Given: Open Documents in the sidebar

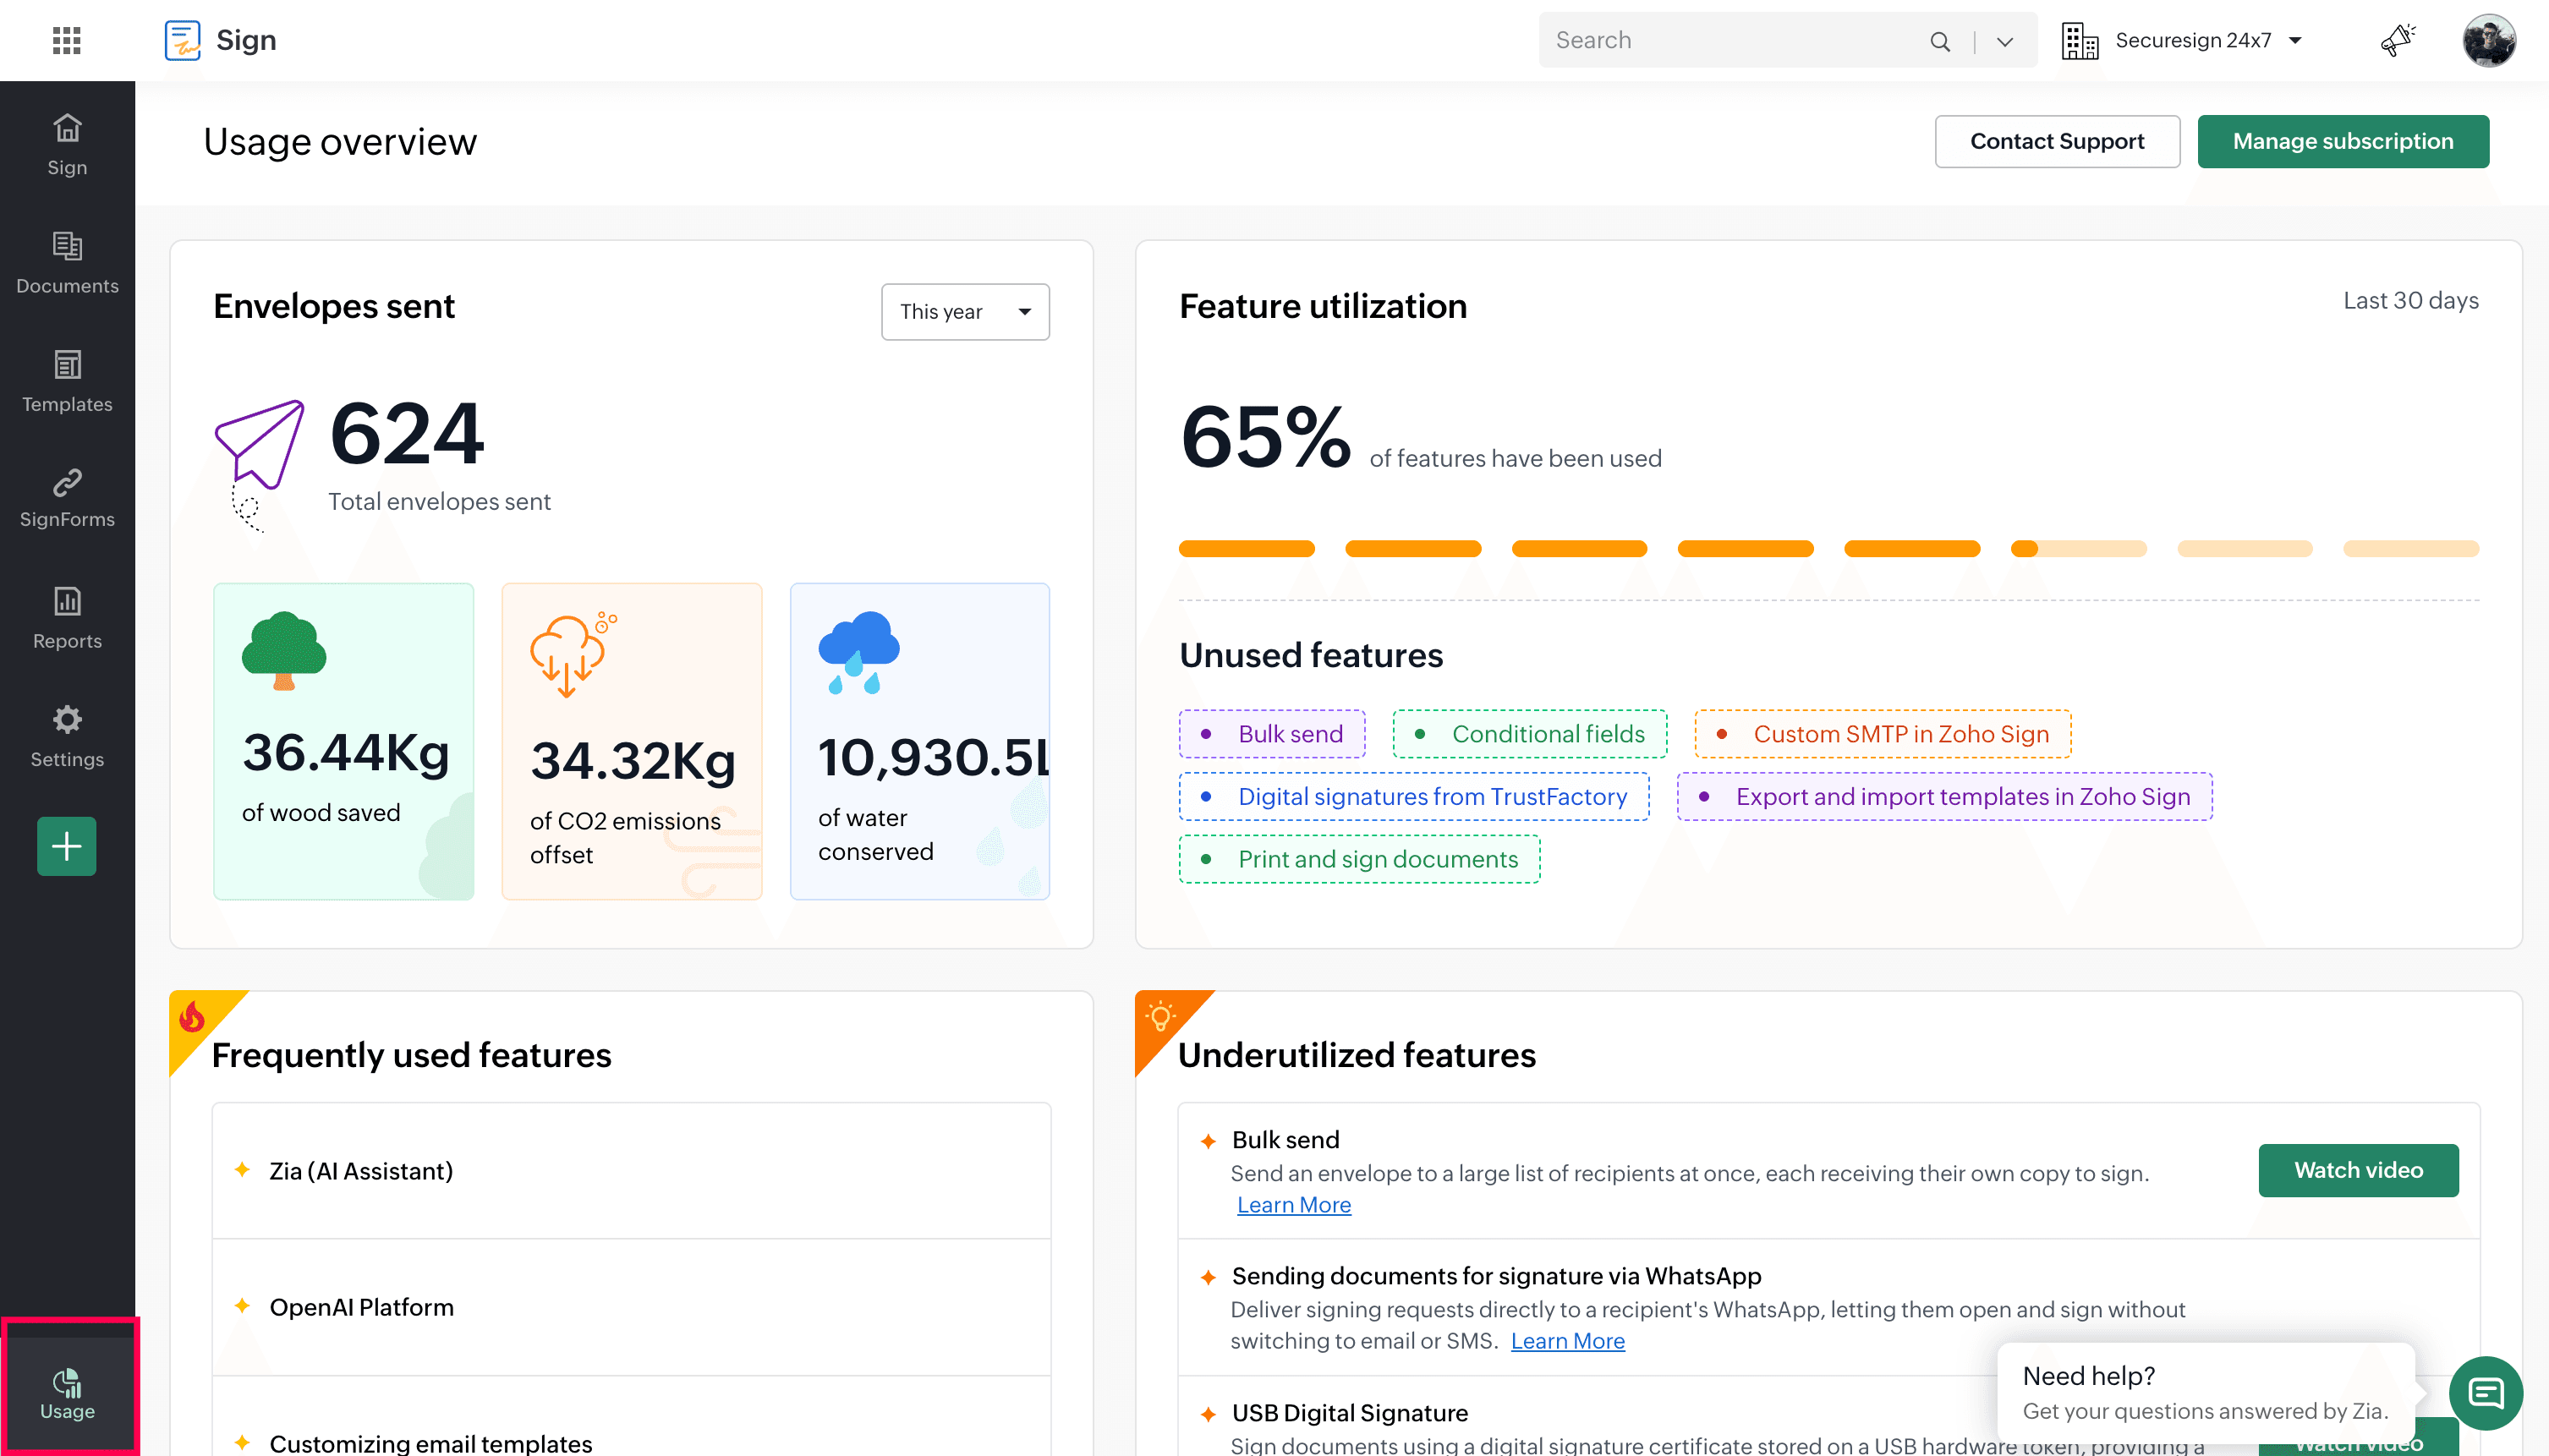Looking at the screenshot, I should [x=67, y=263].
